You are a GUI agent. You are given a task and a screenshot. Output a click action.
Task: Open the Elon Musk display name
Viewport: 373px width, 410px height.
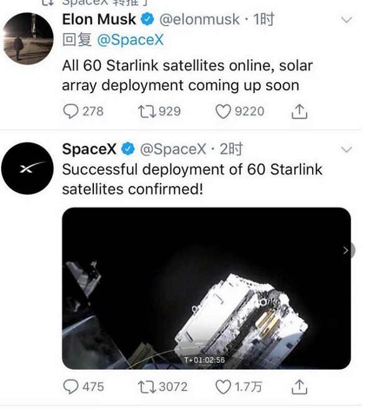click(x=99, y=19)
